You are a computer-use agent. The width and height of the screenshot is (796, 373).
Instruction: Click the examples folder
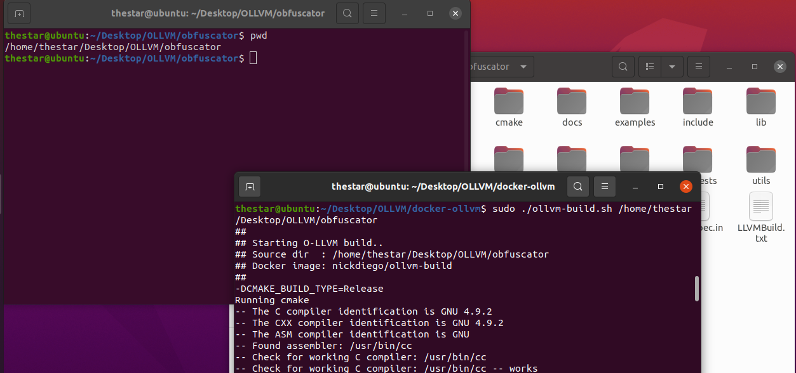[635, 107]
